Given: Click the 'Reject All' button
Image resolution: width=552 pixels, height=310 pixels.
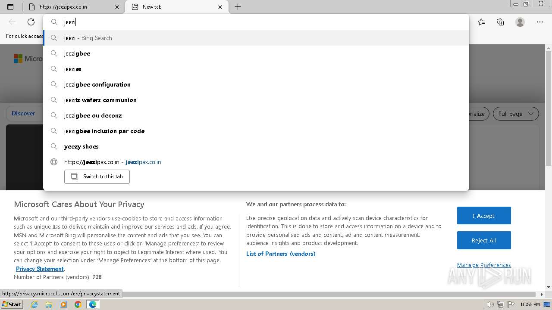Looking at the screenshot, I should pos(484,240).
